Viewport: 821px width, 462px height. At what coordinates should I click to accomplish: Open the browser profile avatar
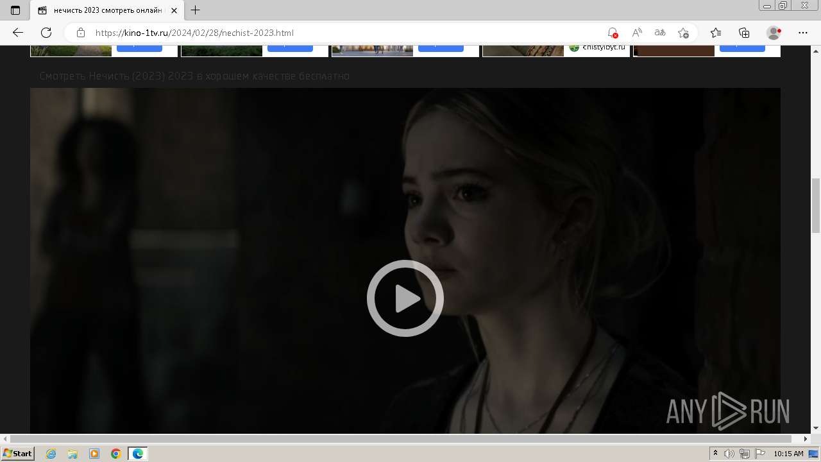(774, 33)
